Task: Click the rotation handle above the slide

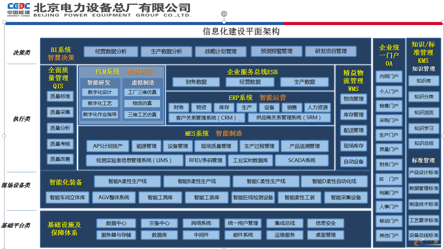Action: tap(224, 14)
